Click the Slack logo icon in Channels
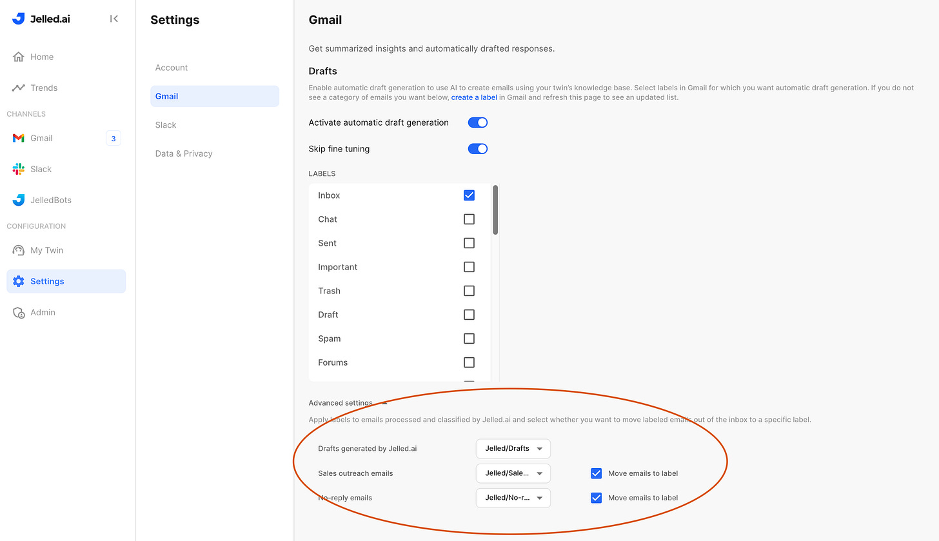Viewport: 939px width, 541px height. click(19, 169)
